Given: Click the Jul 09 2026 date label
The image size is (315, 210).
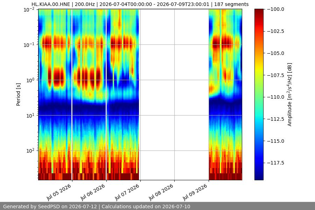Looking at the screenshot, I should [x=195, y=192].
